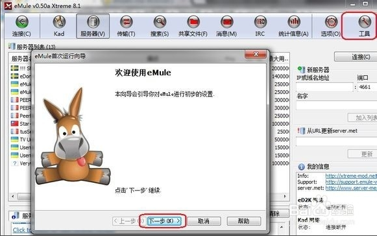This screenshot has width=377, height=236.
Task: Focus the server.met URL input field
Action: tap(337, 141)
